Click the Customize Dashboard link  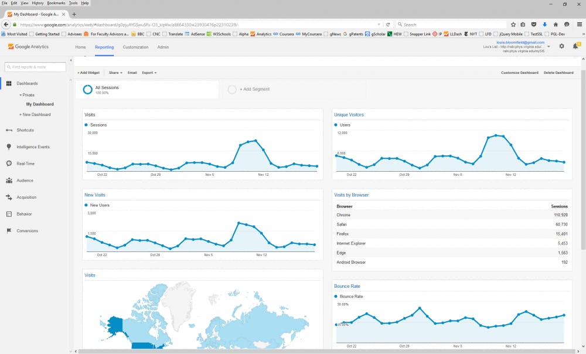[519, 73]
